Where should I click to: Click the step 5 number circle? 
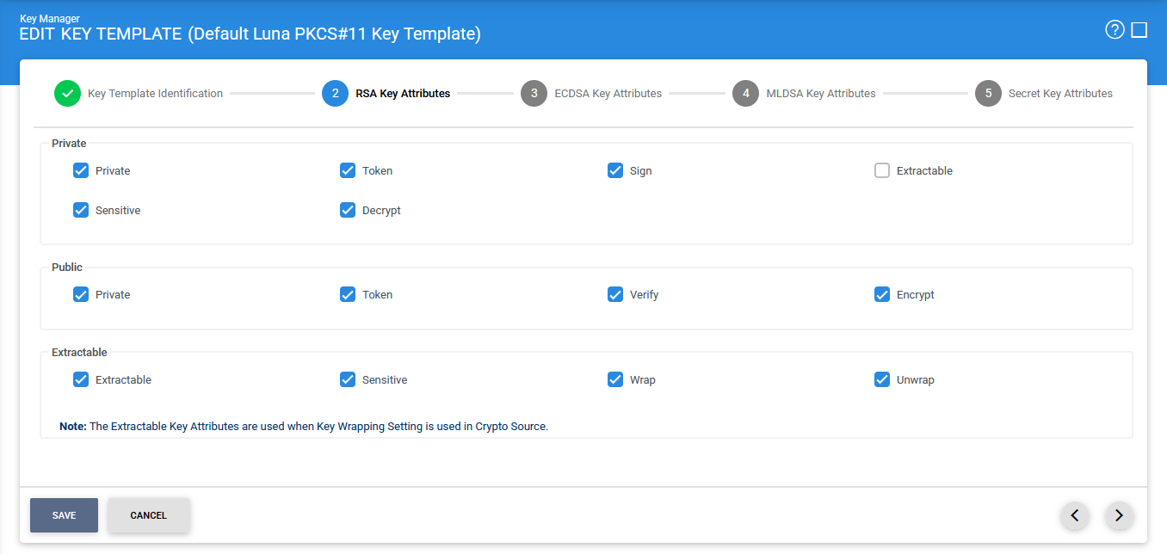pos(988,93)
